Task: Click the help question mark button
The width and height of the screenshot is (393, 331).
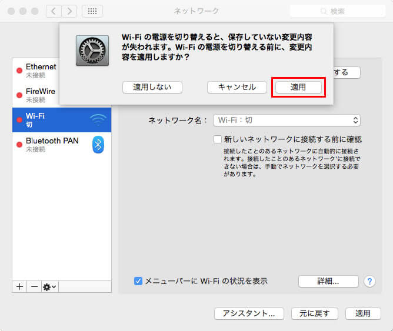Action: tap(369, 282)
